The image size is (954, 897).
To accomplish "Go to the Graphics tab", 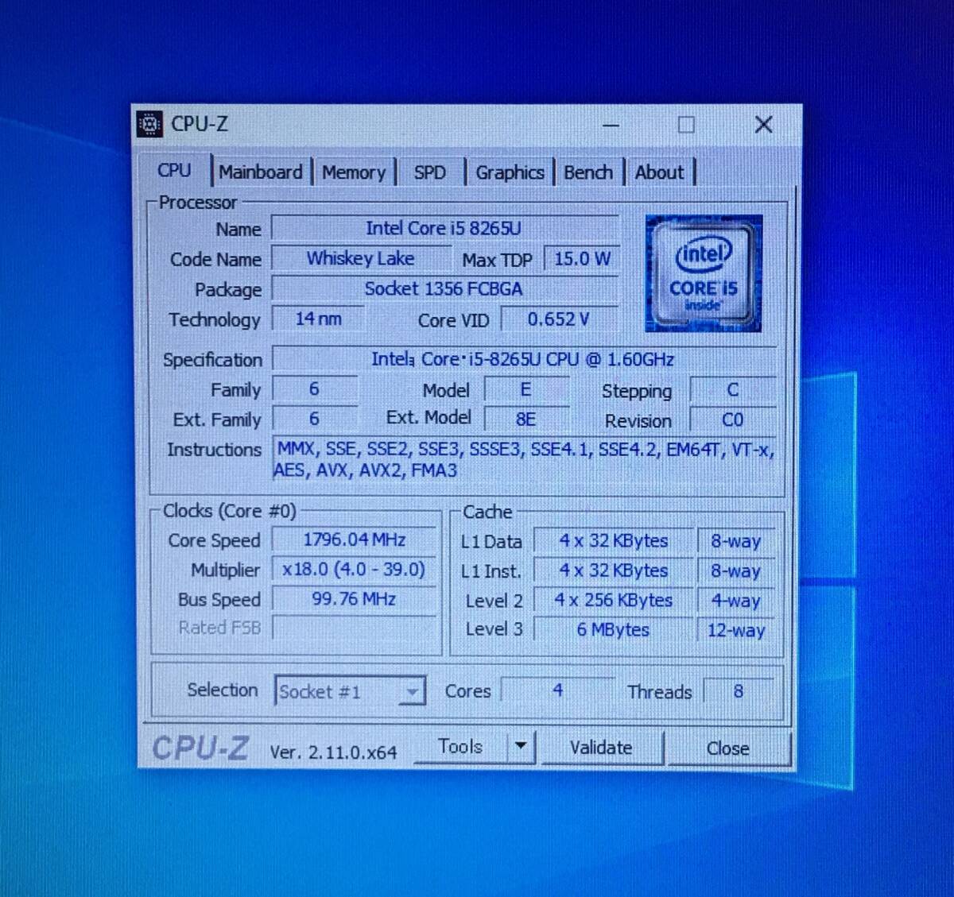I will coord(510,172).
